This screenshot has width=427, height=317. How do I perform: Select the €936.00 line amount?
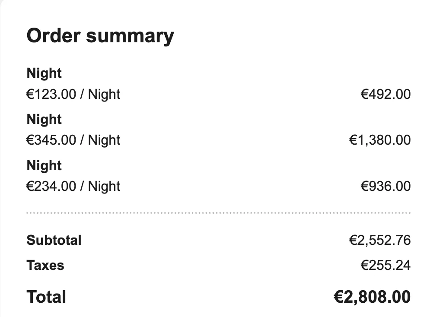pos(386,187)
